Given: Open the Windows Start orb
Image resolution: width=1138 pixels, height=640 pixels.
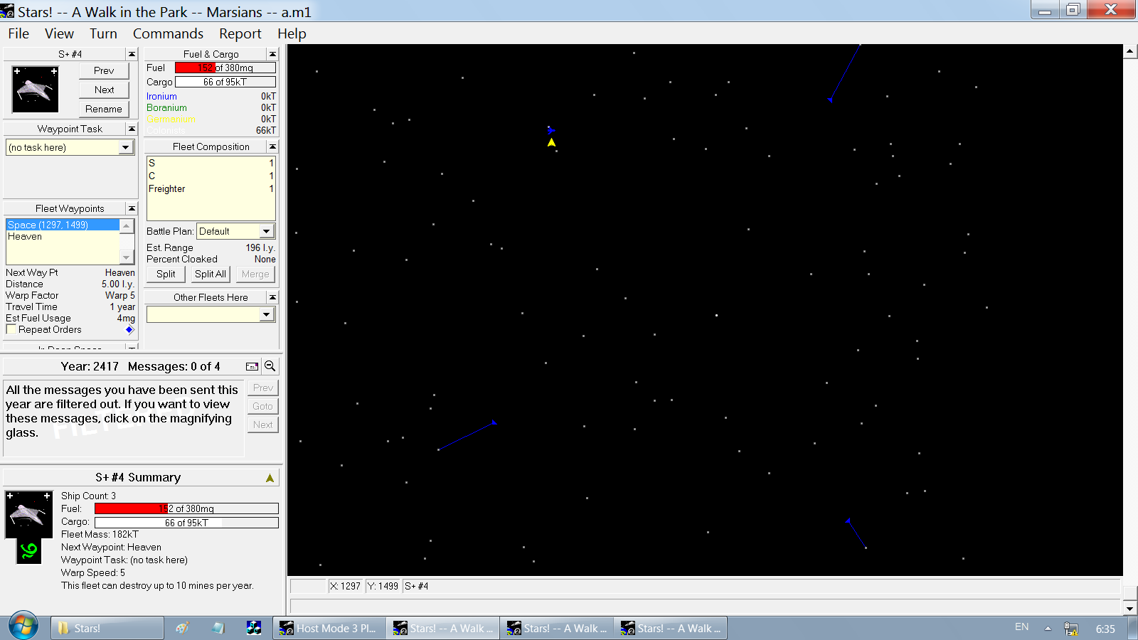Looking at the screenshot, I should pyautogui.click(x=23, y=626).
